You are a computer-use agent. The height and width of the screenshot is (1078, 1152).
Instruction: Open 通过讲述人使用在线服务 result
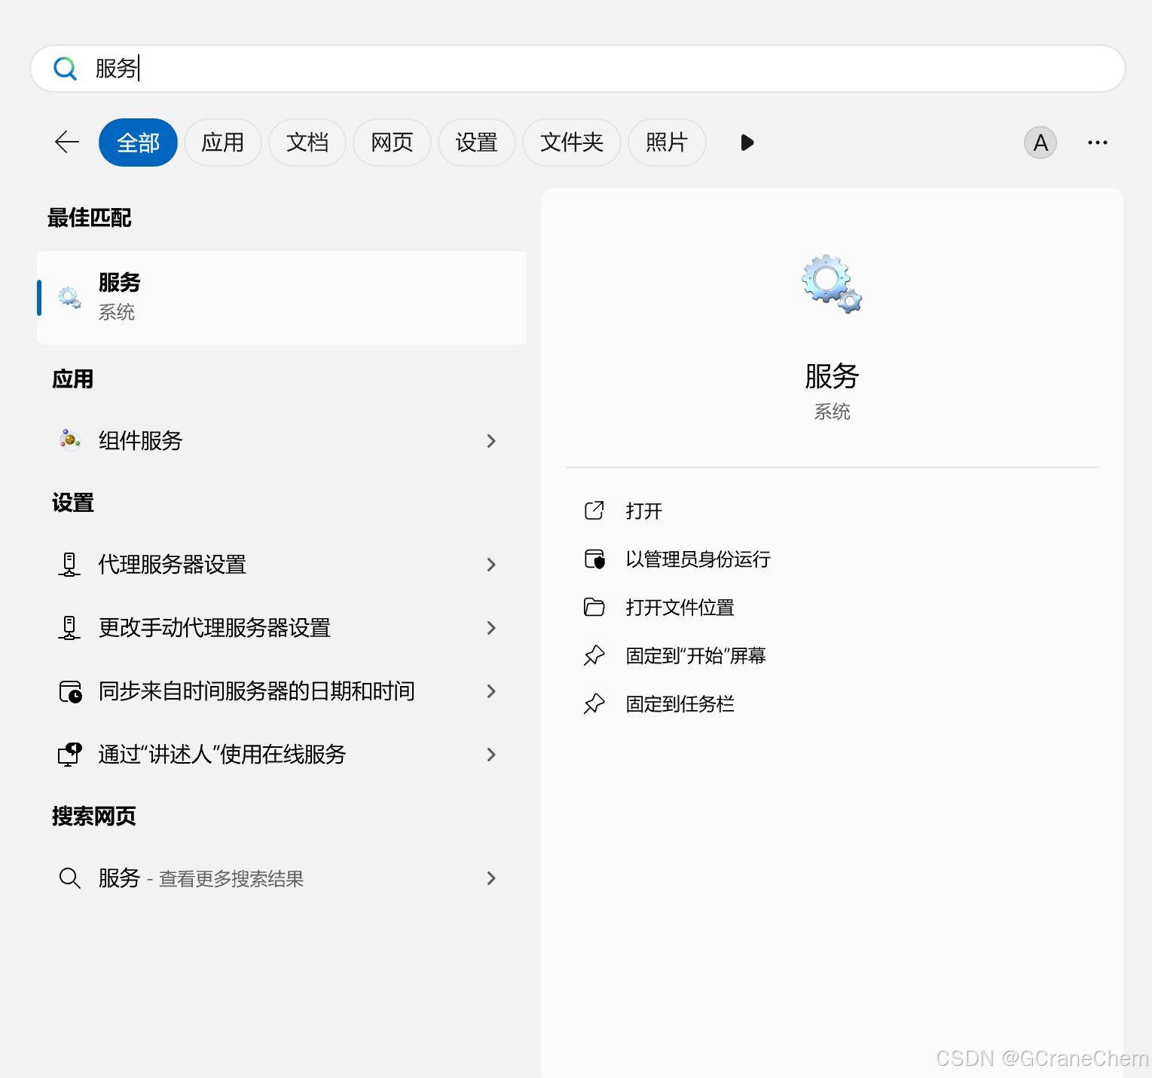pos(282,755)
